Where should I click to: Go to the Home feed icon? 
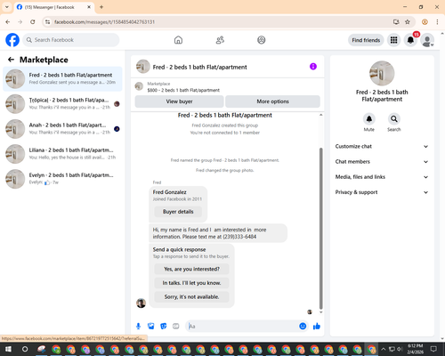178,40
